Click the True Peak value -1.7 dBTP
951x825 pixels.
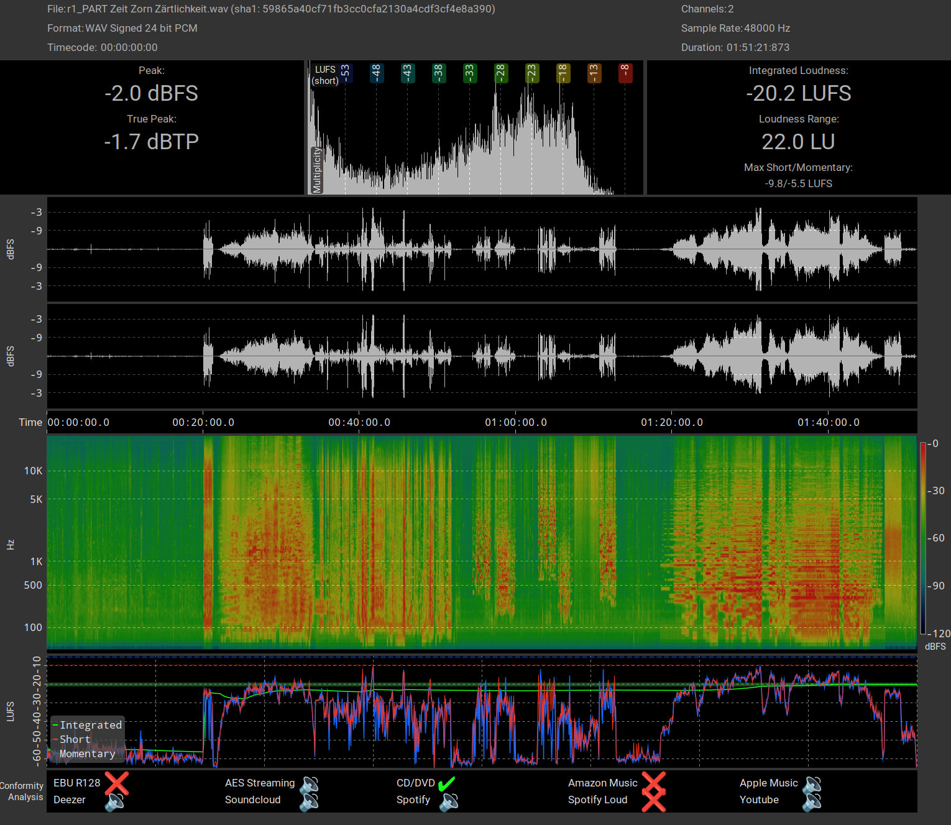click(x=152, y=142)
